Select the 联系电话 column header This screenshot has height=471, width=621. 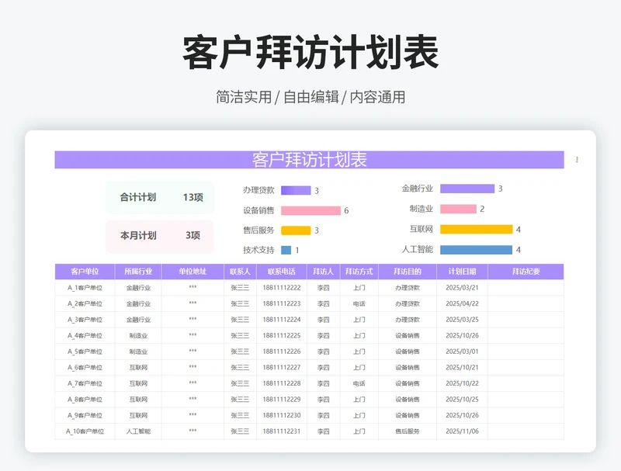point(282,272)
